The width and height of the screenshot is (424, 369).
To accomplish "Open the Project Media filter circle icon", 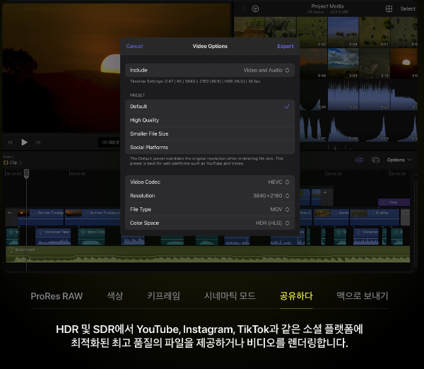I will [255, 9].
